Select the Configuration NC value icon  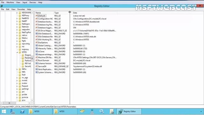pos(37,19)
